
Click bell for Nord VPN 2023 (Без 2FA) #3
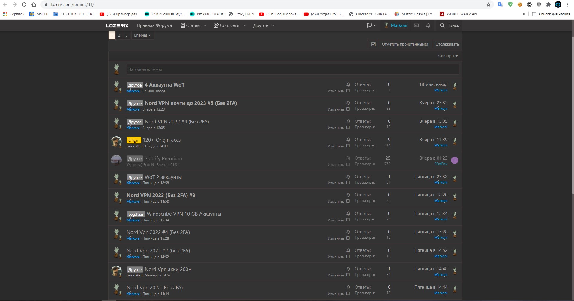pos(348,195)
